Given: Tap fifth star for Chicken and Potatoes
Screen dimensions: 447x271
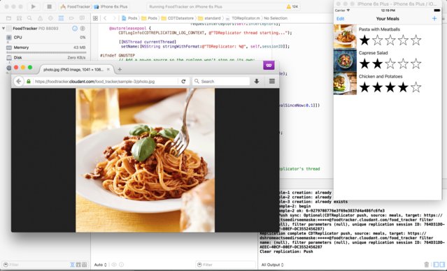Looking at the screenshot, I should point(416,87).
